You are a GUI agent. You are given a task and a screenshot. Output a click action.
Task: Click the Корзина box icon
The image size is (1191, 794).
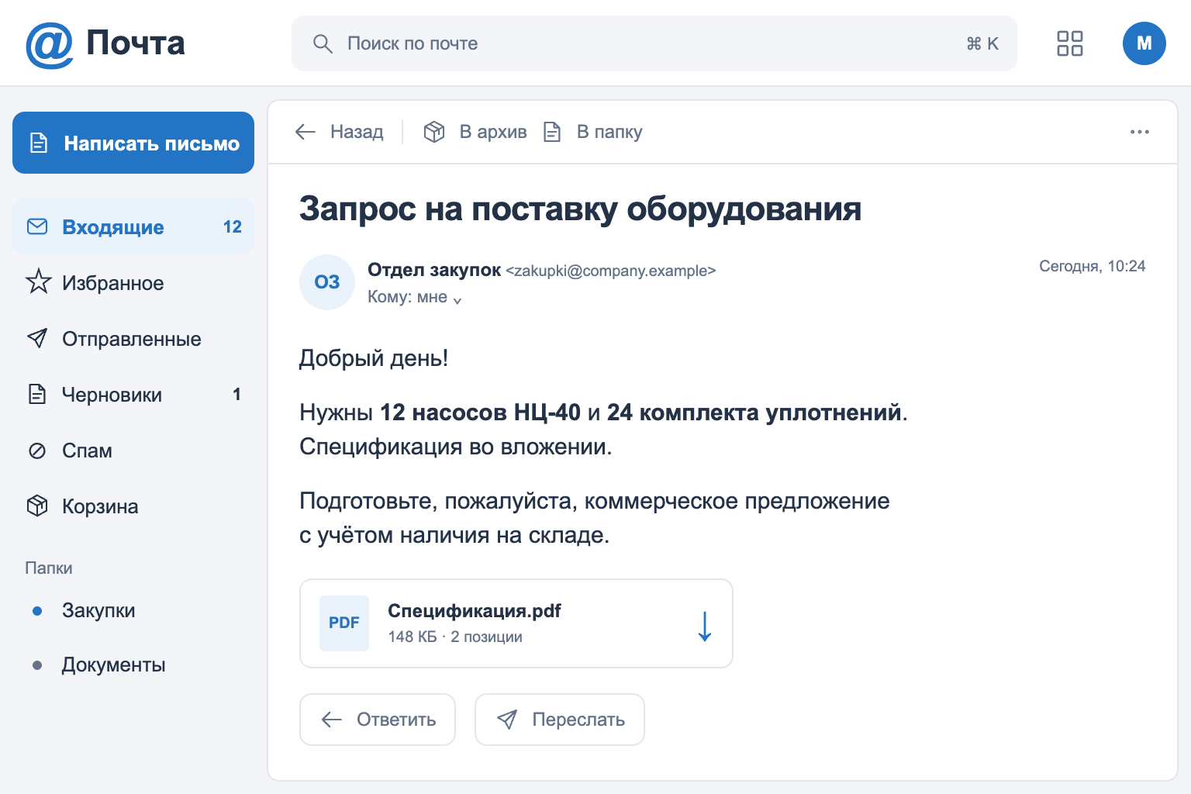(37, 506)
